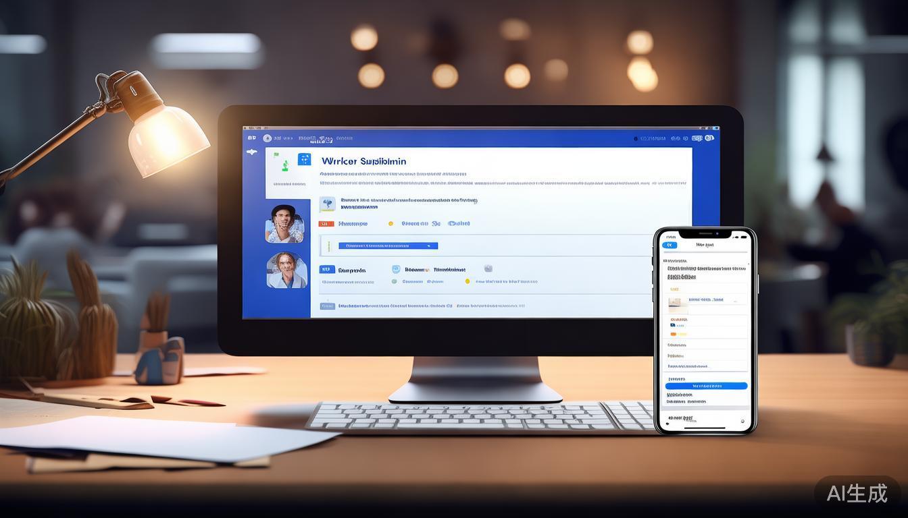Tap the wide blue button on the phone
The width and height of the screenshot is (908, 518).
pyautogui.click(x=706, y=386)
